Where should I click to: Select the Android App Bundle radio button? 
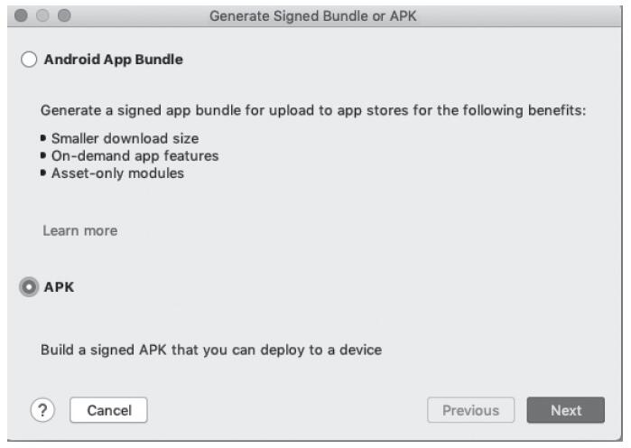coord(29,61)
